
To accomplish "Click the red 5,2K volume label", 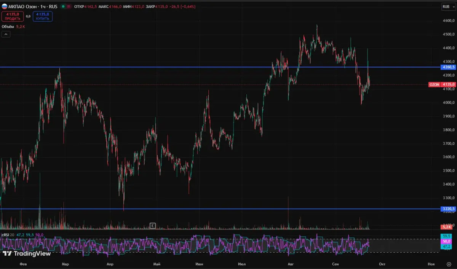I will (x=446, y=227).
